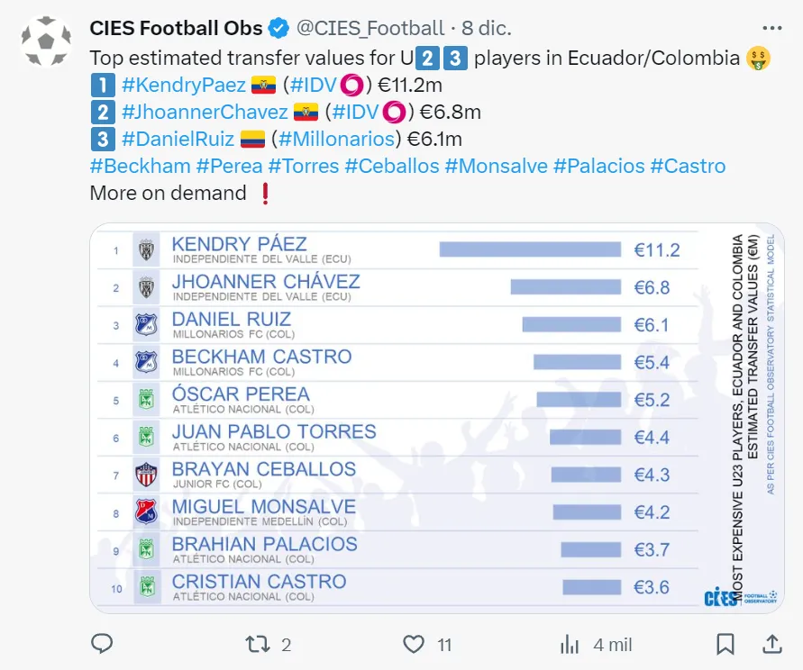
Task: Bookmark this tweet
Action: pos(725,643)
